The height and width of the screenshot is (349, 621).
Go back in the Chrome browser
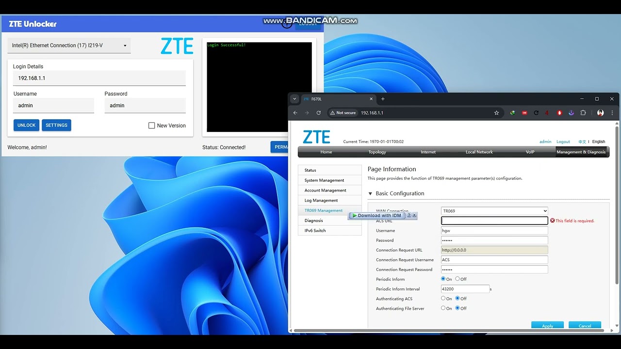coord(295,113)
